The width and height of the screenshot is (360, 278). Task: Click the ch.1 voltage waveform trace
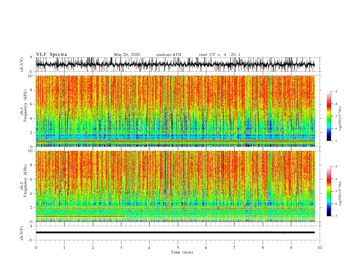(x=175, y=65)
